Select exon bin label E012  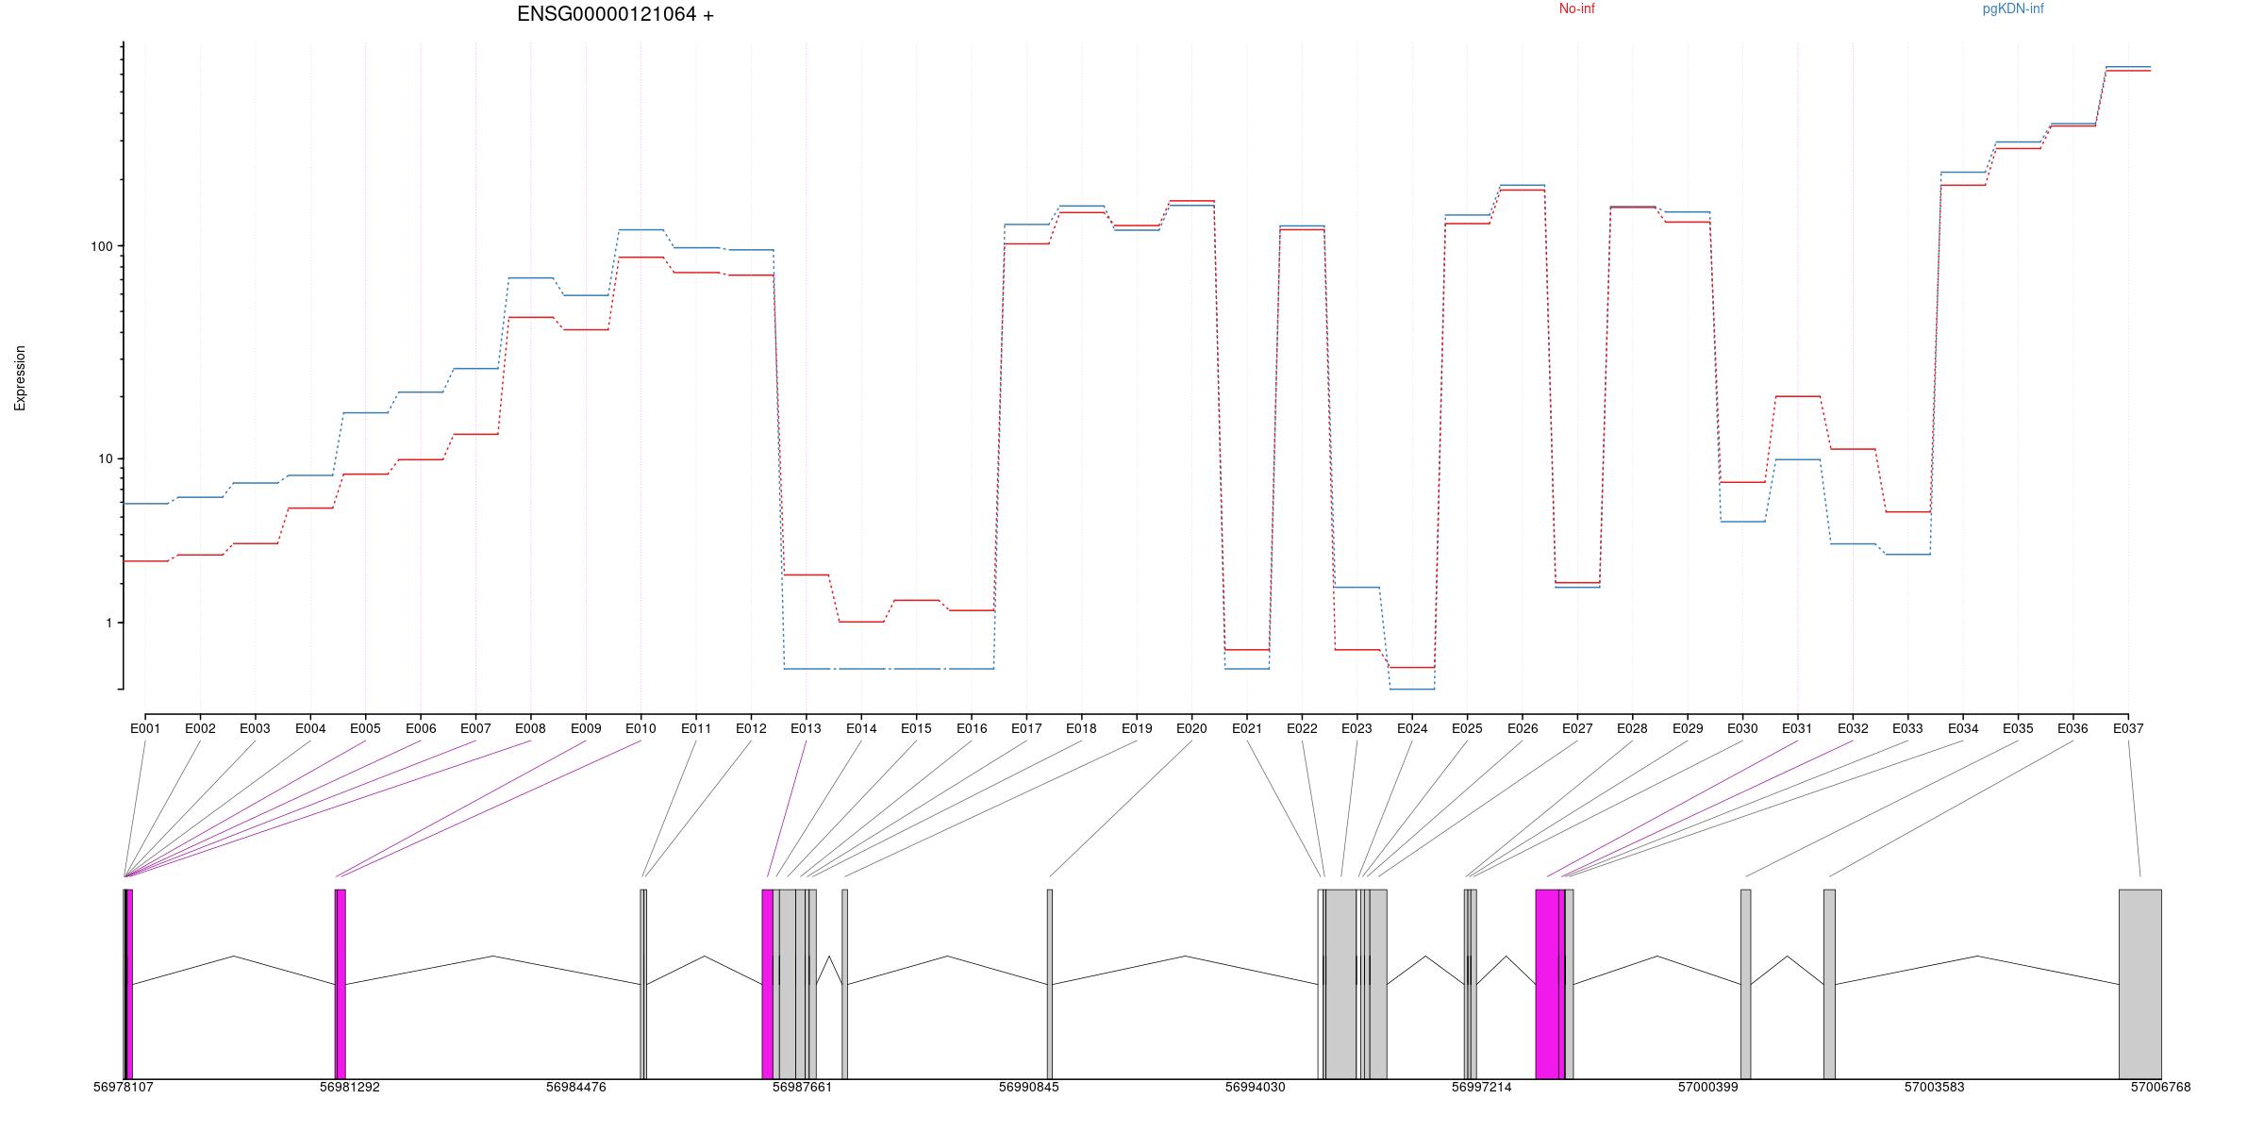(x=751, y=728)
